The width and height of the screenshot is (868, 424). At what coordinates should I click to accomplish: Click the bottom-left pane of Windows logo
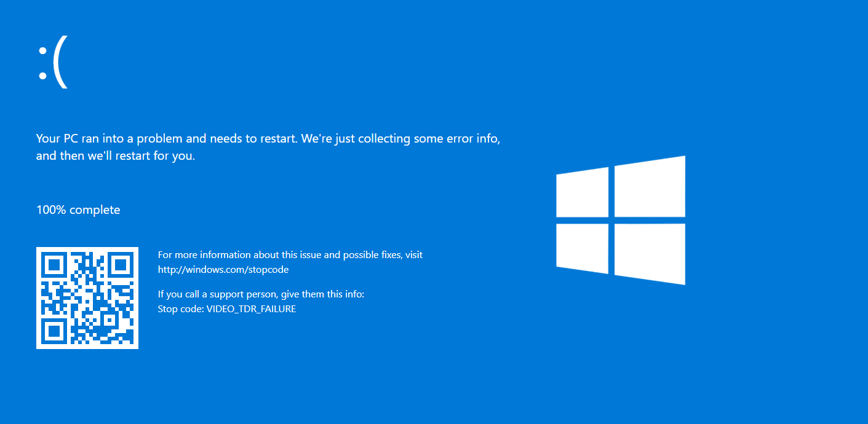coord(582,248)
